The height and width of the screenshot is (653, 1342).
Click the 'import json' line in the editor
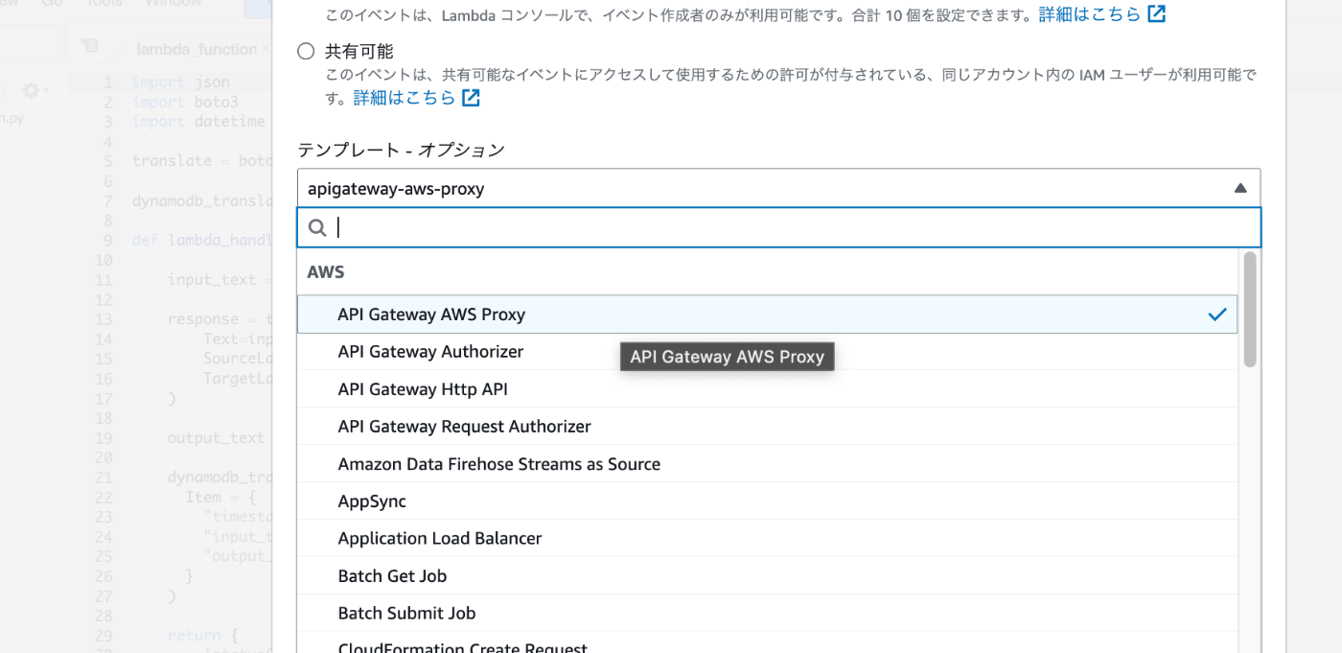pyautogui.click(x=180, y=82)
